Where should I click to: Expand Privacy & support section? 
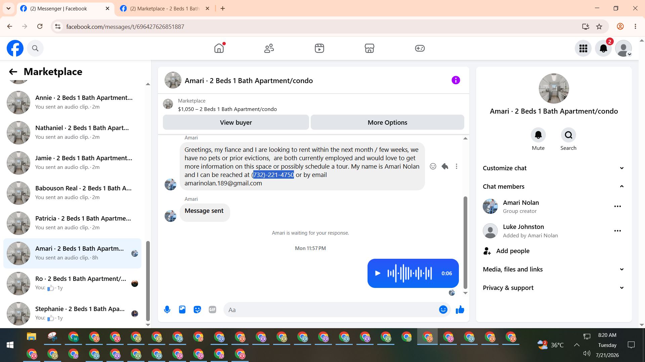click(x=554, y=288)
